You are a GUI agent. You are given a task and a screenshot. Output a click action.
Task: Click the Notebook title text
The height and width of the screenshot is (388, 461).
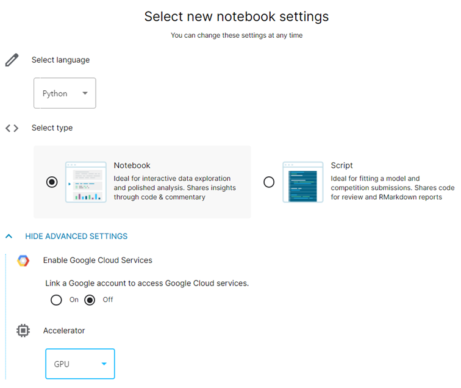pos(132,165)
